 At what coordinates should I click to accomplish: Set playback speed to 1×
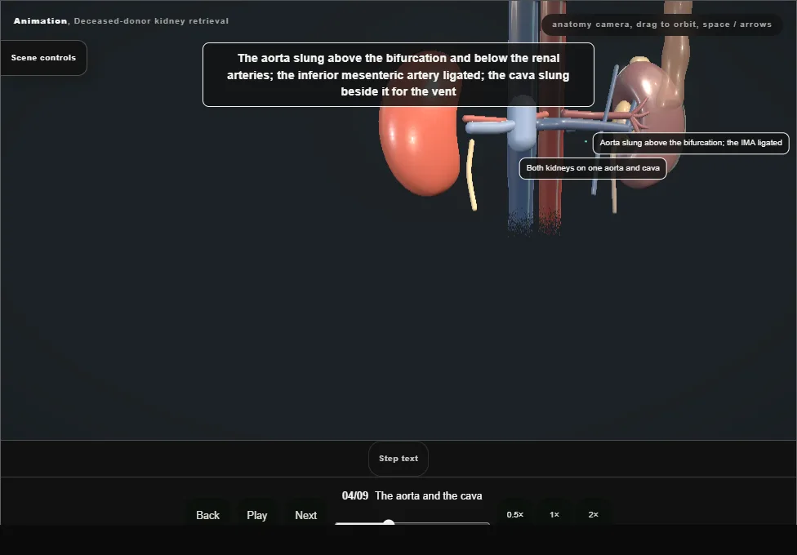click(554, 514)
